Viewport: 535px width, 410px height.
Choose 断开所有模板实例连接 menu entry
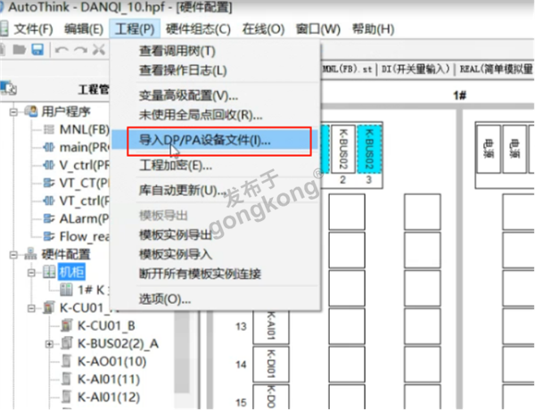(215, 274)
